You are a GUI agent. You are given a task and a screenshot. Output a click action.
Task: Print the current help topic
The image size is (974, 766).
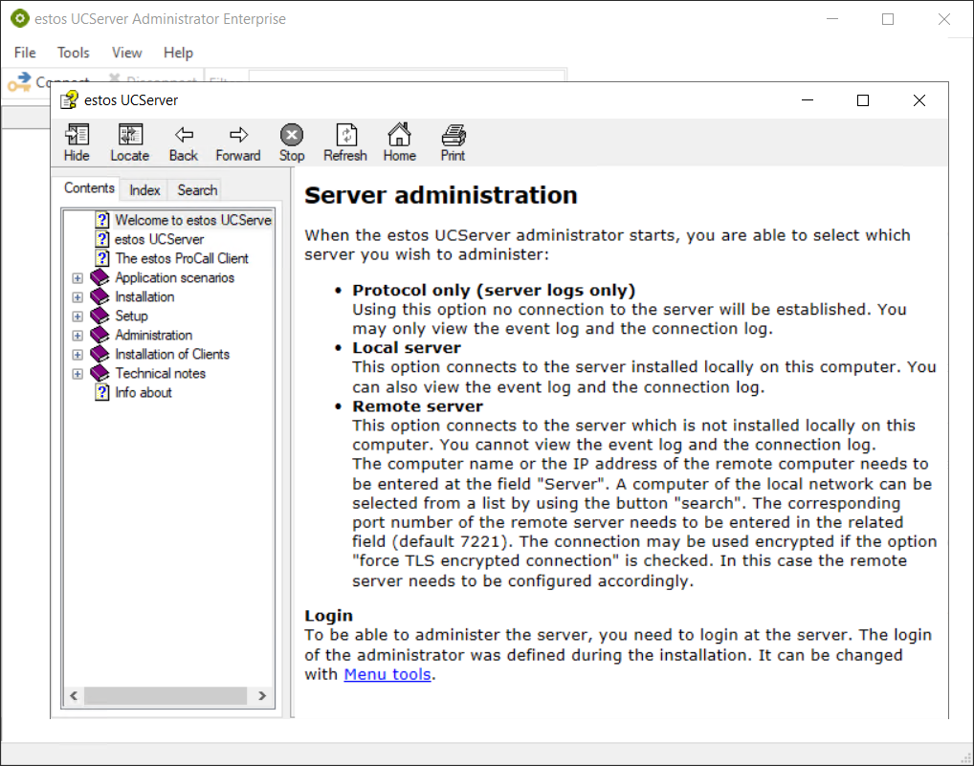coord(453,142)
